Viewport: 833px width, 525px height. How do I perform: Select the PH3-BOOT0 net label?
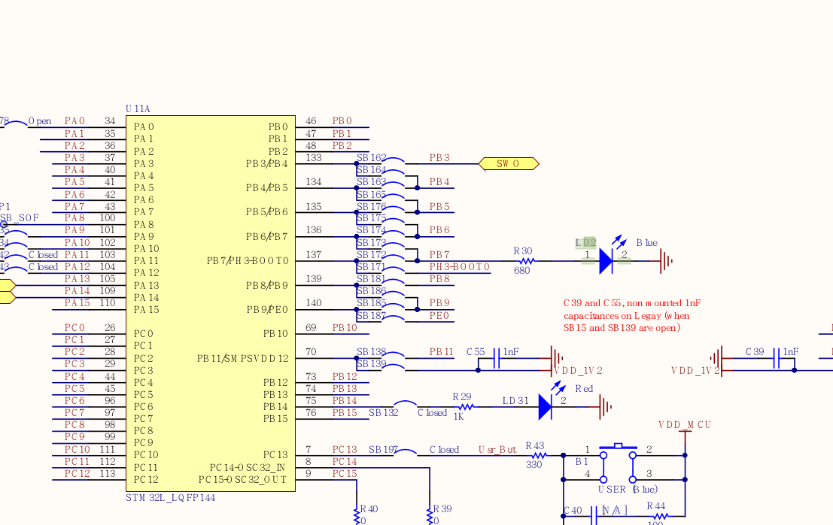[459, 267]
